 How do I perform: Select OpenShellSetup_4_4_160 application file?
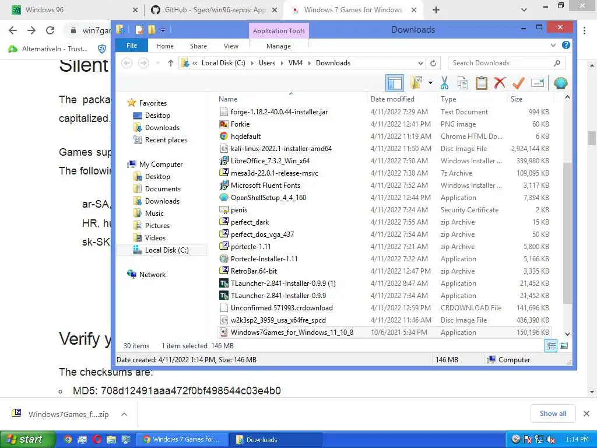click(x=268, y=198)
